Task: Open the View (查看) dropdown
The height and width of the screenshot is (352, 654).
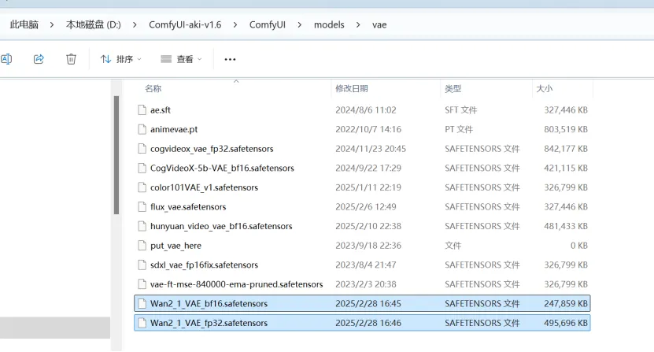Action: tap(182, 59)
